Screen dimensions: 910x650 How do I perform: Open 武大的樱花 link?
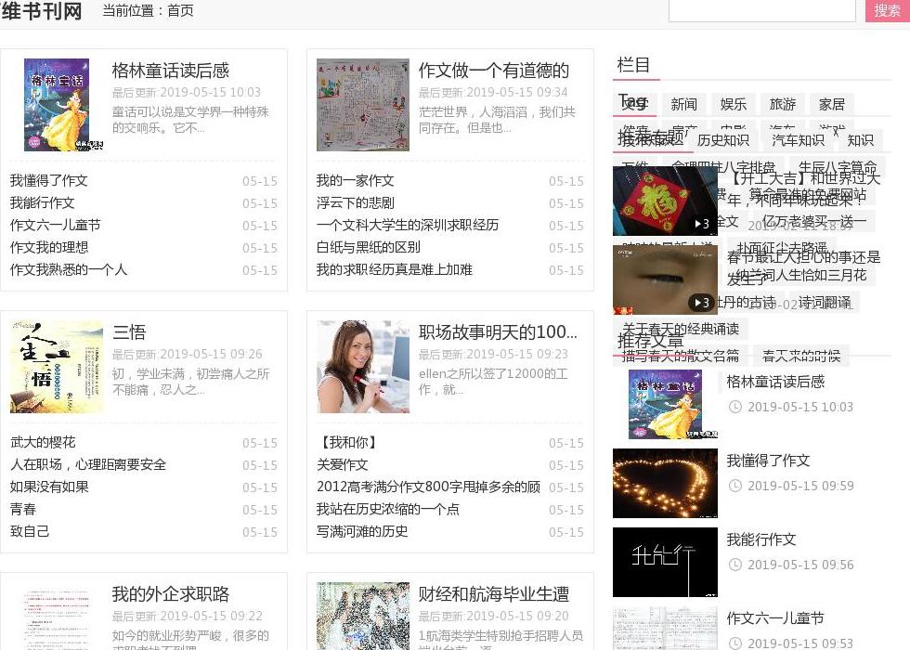tap(43, 442)
